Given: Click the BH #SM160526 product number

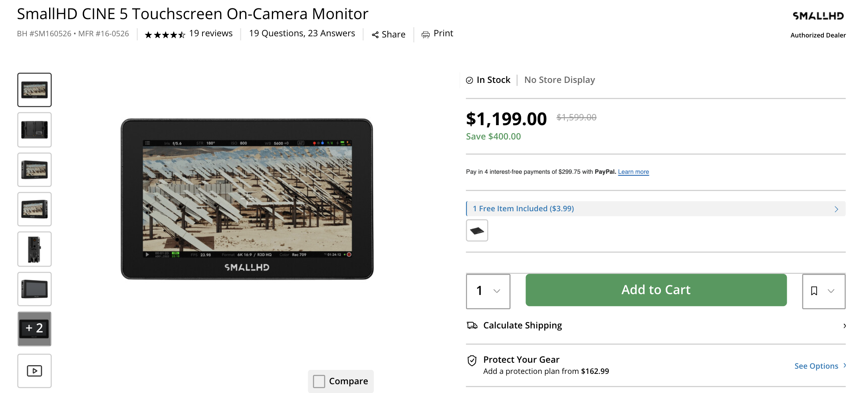Looking at the screenshot, I should 44,34.
